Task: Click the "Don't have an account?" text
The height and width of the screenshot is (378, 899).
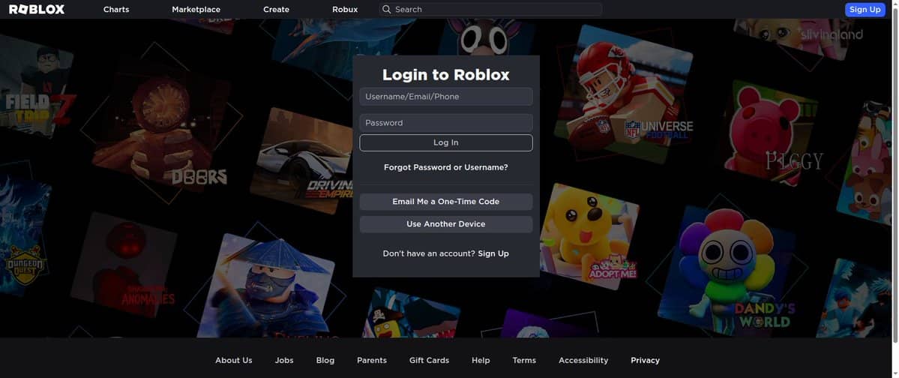Action: click(429, 253)
